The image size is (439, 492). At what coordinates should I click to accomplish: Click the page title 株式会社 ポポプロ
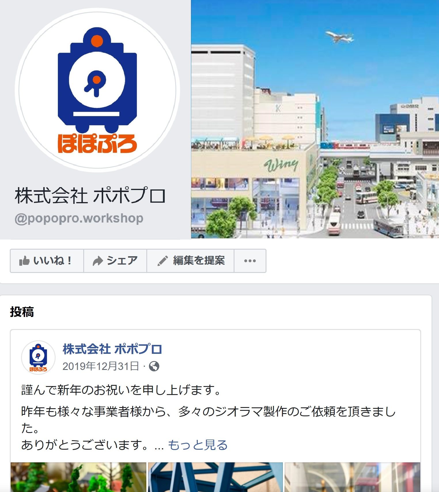90,195
